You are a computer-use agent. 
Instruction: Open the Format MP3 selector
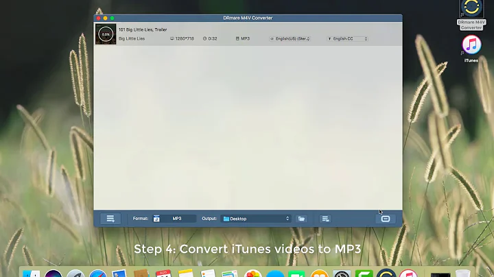click(174, 219)
